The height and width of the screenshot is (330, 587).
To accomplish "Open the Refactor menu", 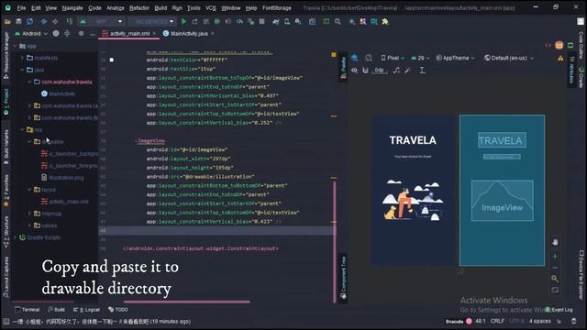I will tap(139, 8).
